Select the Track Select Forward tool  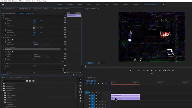click(80, 83)
